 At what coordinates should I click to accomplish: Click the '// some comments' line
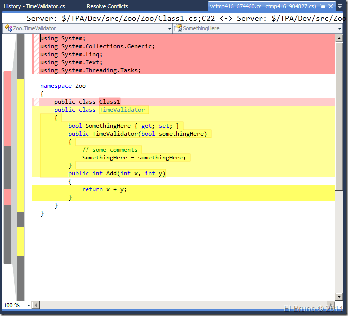coord(110,150)
